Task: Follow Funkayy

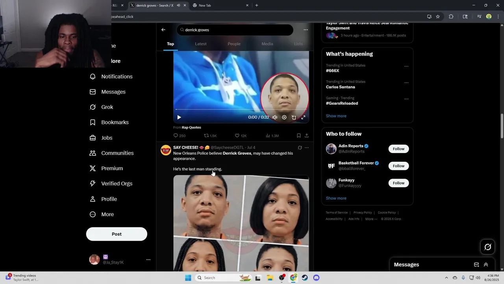Action: [398, 183]
